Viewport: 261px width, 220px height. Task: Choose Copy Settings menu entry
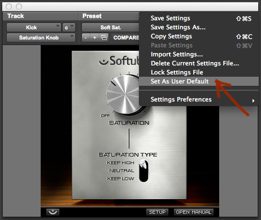[199, 36]
